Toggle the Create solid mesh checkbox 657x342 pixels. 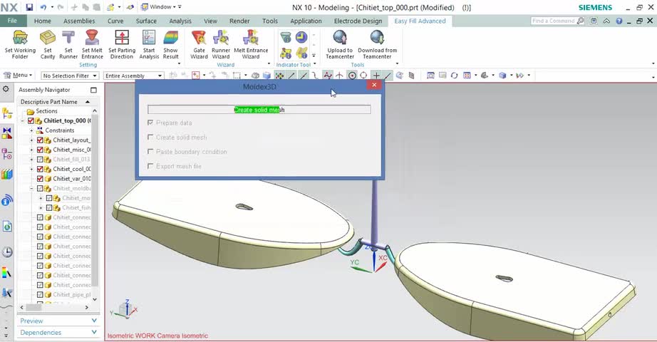(x=150, y=137)
